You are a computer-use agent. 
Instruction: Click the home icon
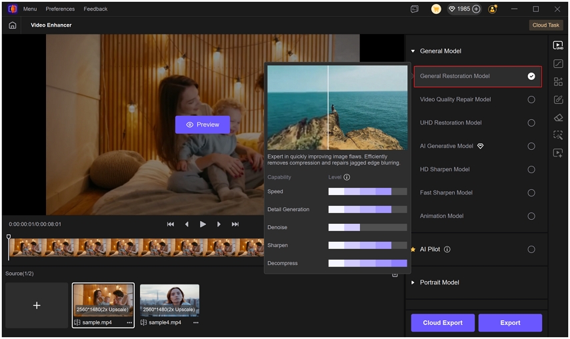[x=12, y=25]
